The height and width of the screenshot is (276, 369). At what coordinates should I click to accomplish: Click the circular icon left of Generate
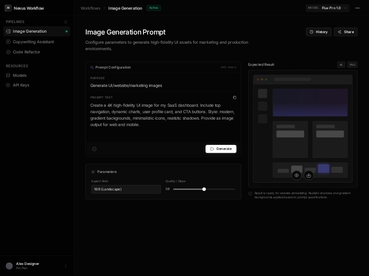[x=94, y=149]
